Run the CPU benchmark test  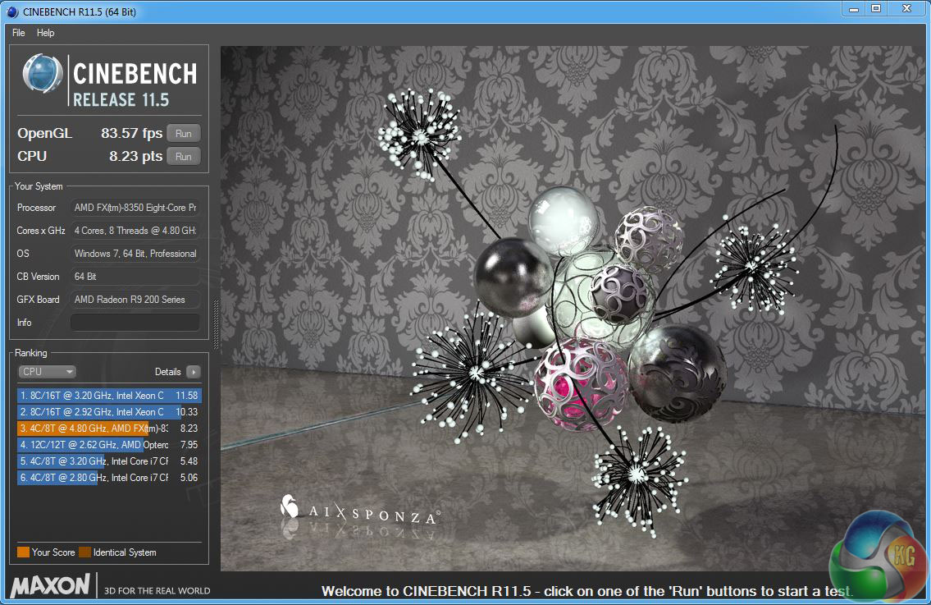[x=184, y=157]
